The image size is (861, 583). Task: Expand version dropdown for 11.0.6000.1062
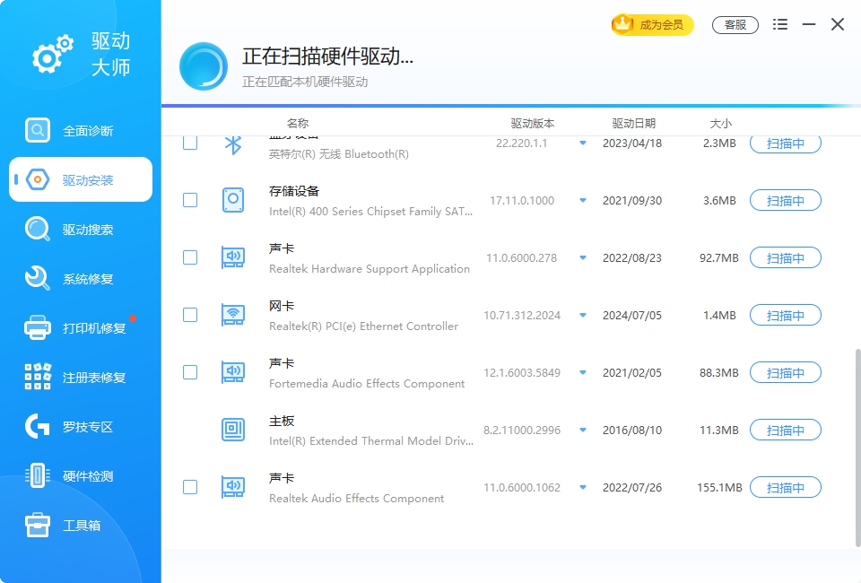click(583, 487)
